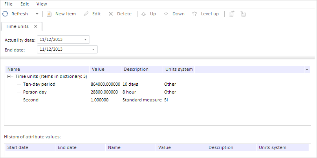The width and height of the screenshot is (317, 158).
Task: Open the File menu
Action: [9, 4]
